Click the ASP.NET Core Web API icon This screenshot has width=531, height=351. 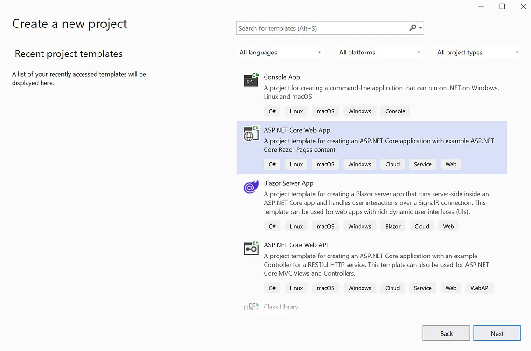251,248
